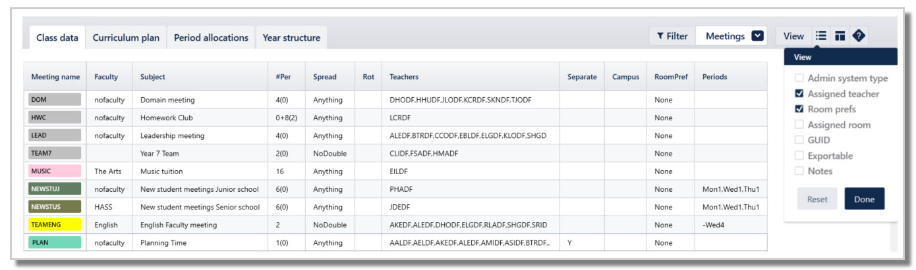Click the table layout icon

coord(840,36)
